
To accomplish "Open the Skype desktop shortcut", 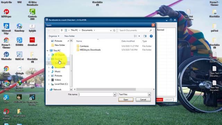I will (x=6, y=99).
